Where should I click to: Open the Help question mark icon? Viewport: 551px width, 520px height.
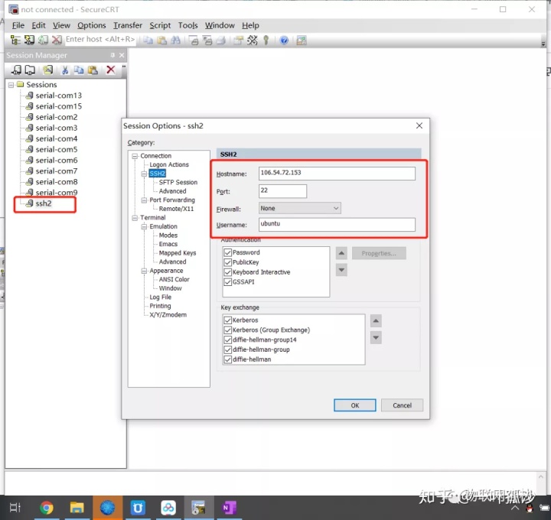click(x=284, y=41)
